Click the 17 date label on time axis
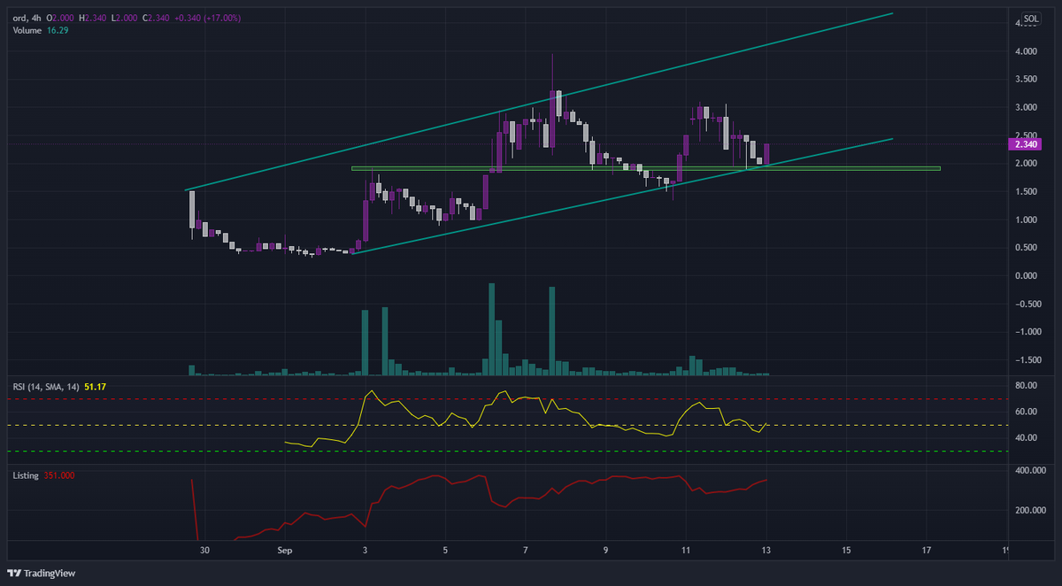 pyautogui.click(x=926, y=550)
